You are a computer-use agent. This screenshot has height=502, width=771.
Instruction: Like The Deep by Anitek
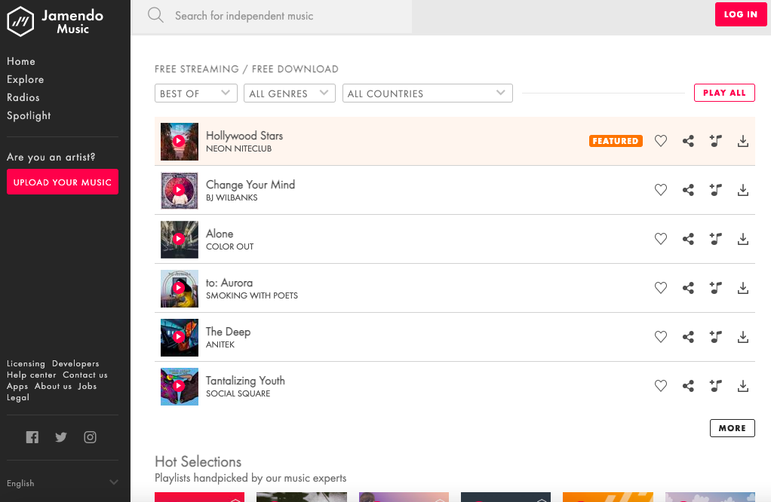coord(660,336)
